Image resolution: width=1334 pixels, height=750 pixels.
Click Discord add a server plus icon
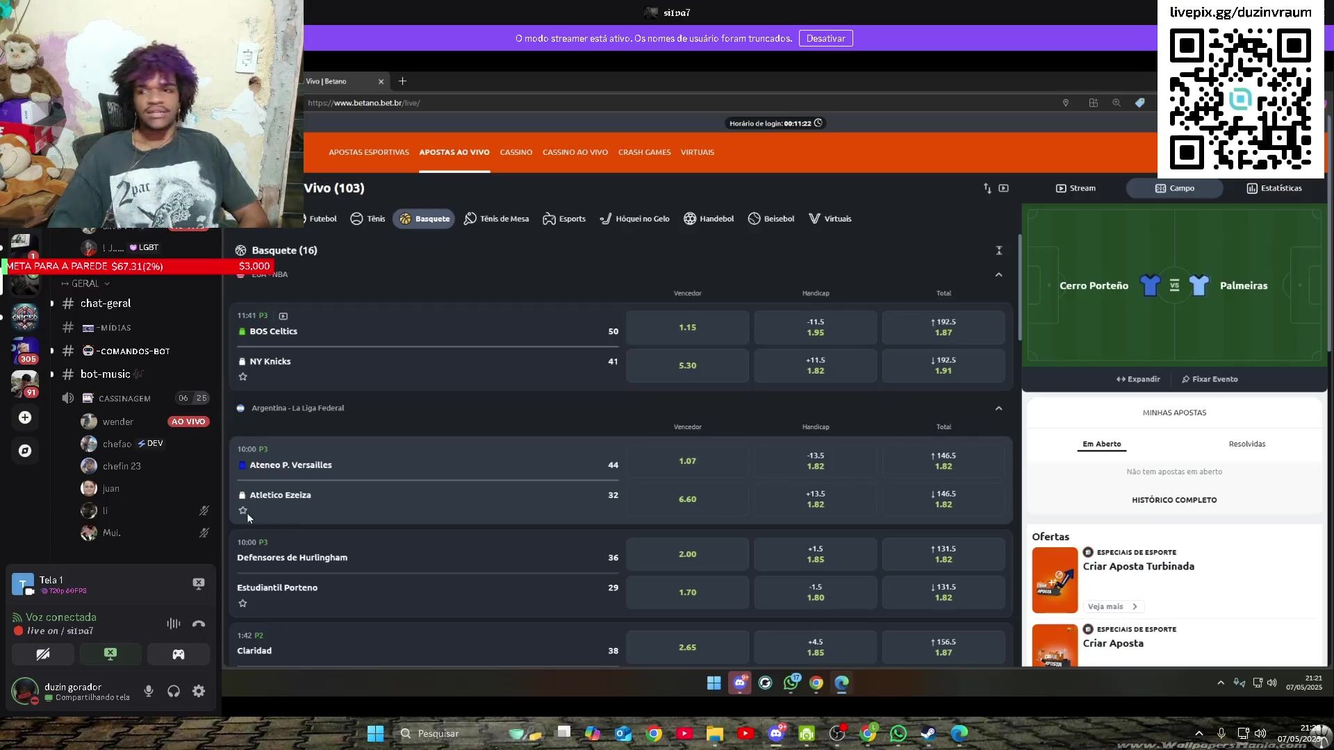[x=25, y=417]
